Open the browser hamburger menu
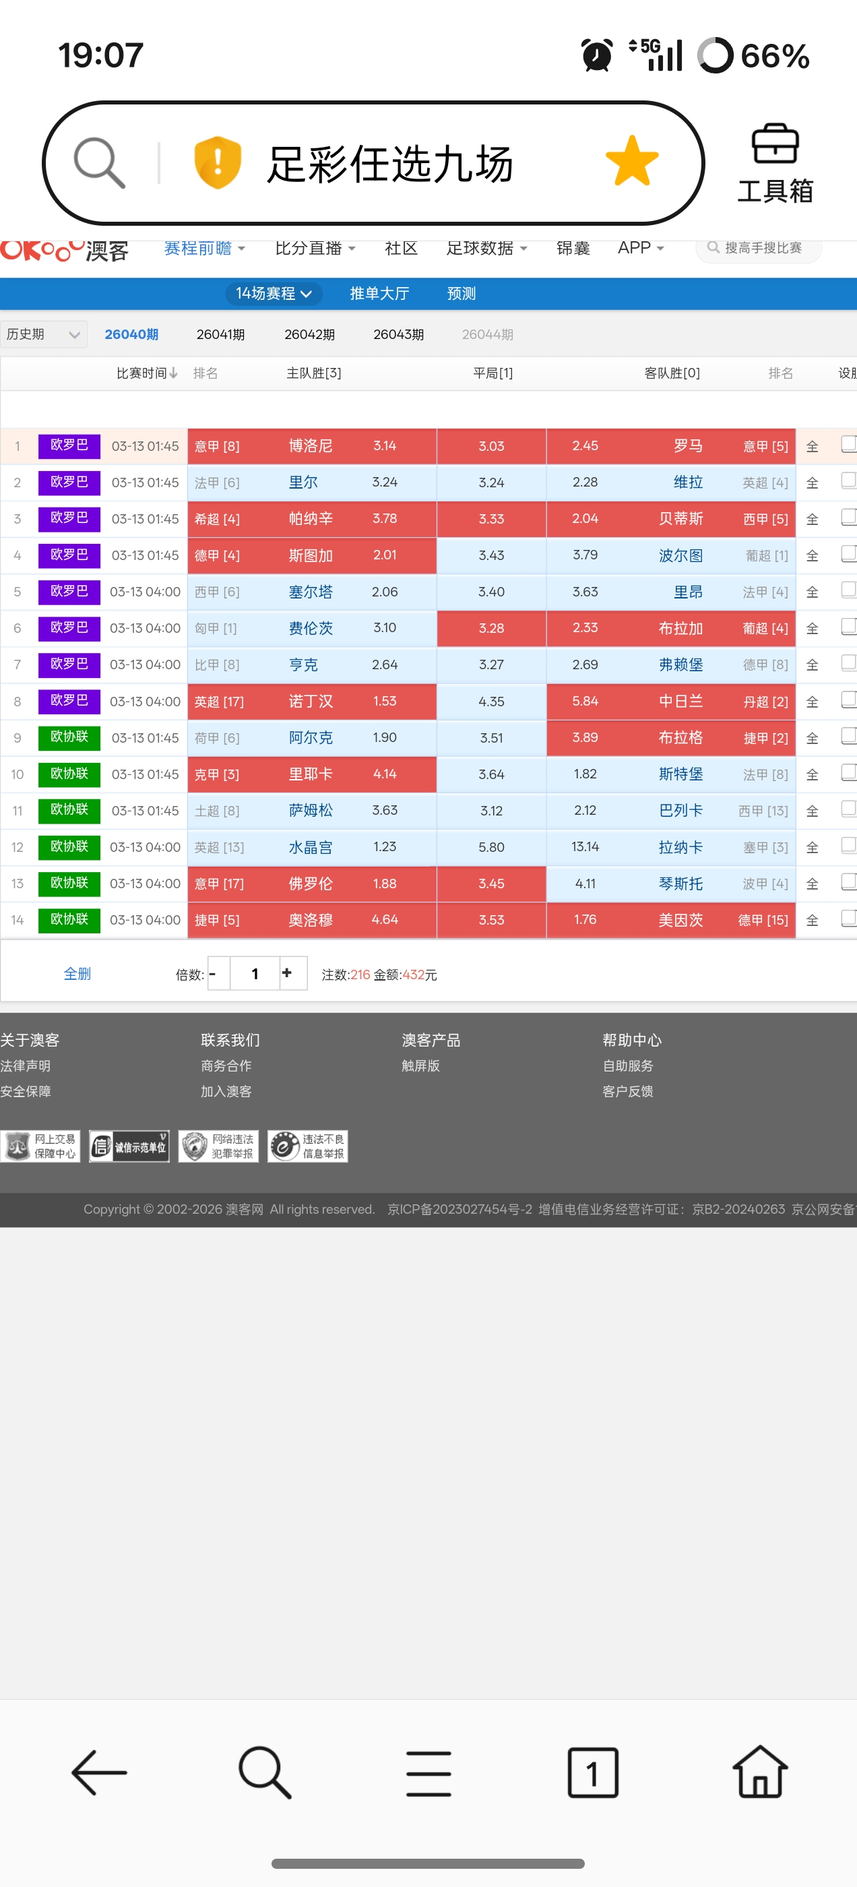This screenshot has width=857, height=1887. (428, 1772)
